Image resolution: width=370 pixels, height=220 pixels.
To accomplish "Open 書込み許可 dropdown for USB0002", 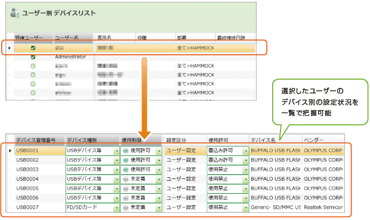I will (x=246, y=161).
